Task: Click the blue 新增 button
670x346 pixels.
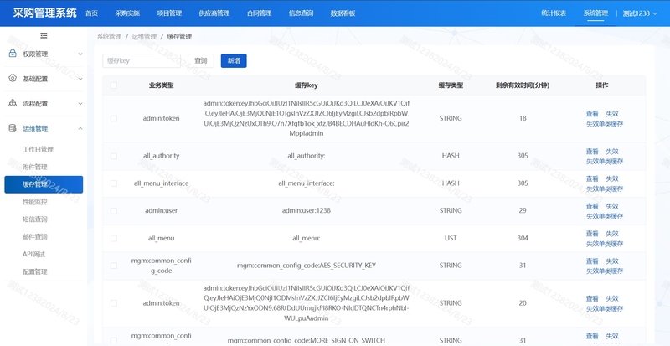Action: 234,60
